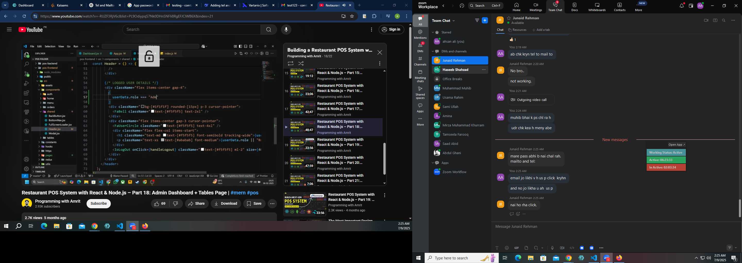742x263 pixels.
Task: Open chat filter icon beside Team Chat
Action: pyautogui.click(x=477, y=20)
